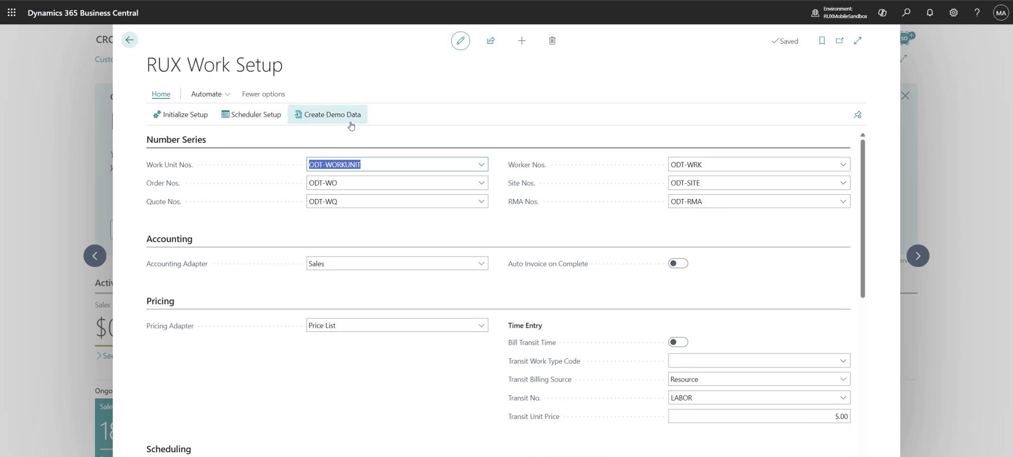Open the help question mark
Viewport: 1013px width, 457px height.
977,13
